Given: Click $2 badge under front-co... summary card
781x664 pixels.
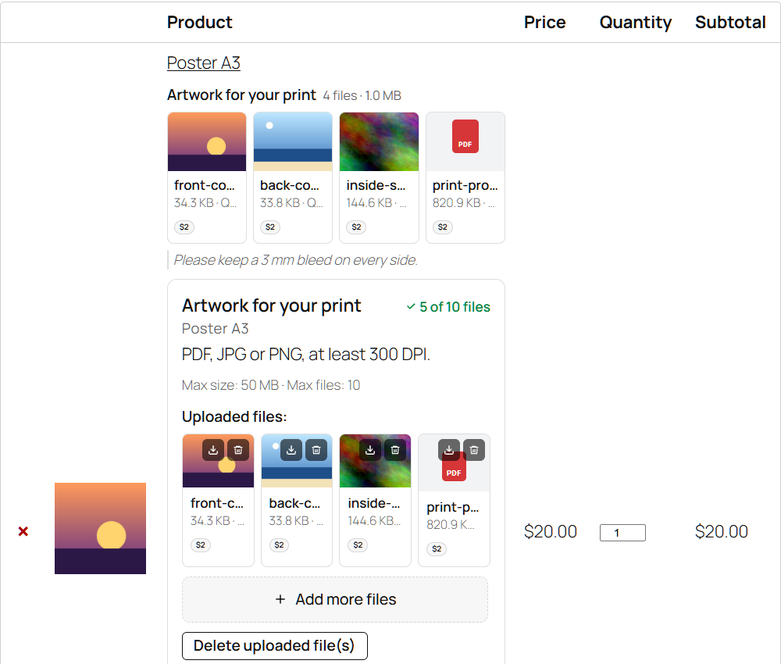Looking at the screenshot, I should (184, 227).
